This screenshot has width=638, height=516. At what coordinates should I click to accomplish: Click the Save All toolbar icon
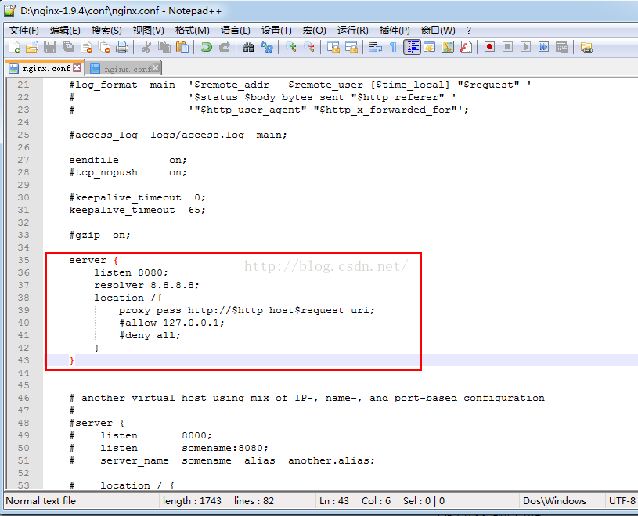pyautogui.click(x=68, y=47)
